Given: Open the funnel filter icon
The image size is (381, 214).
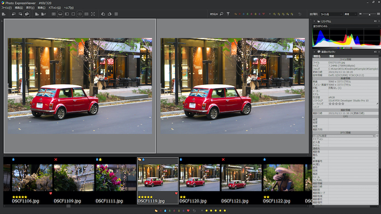Looking at the screenshot, I should [x=228, y=14].
